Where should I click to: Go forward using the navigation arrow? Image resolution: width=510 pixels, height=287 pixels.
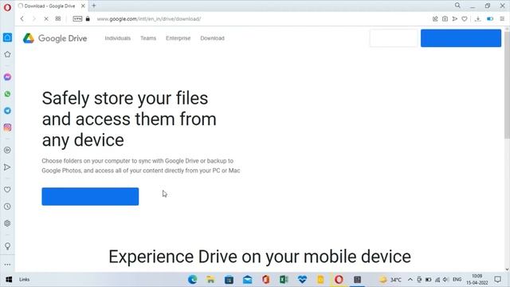tap(33, 19)
